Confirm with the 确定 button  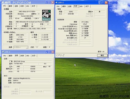coord(102,55)
